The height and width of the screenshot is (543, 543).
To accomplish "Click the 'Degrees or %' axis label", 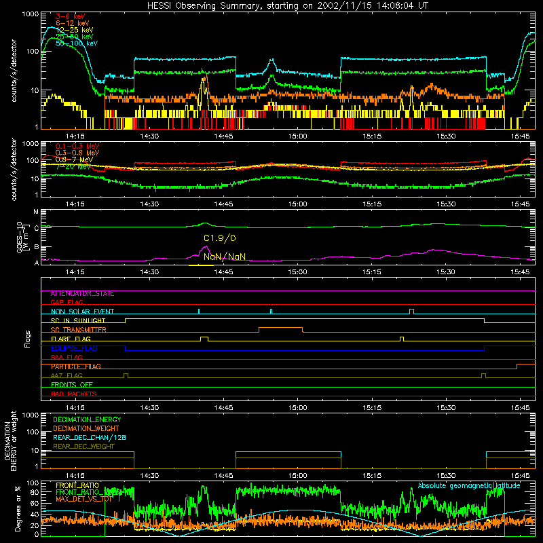I will pos(18,508).
